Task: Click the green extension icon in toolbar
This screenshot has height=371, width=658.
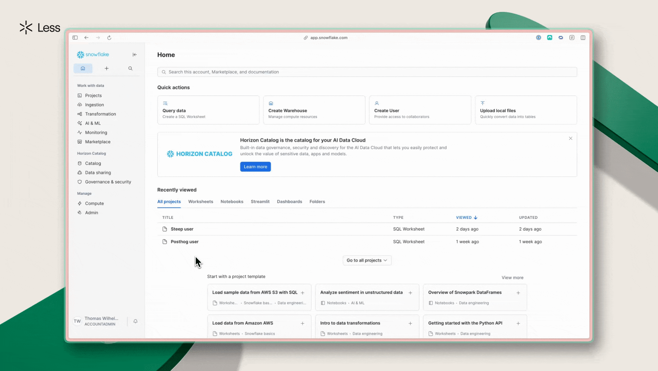Action: pyautogui.click(x=550, y=38)
